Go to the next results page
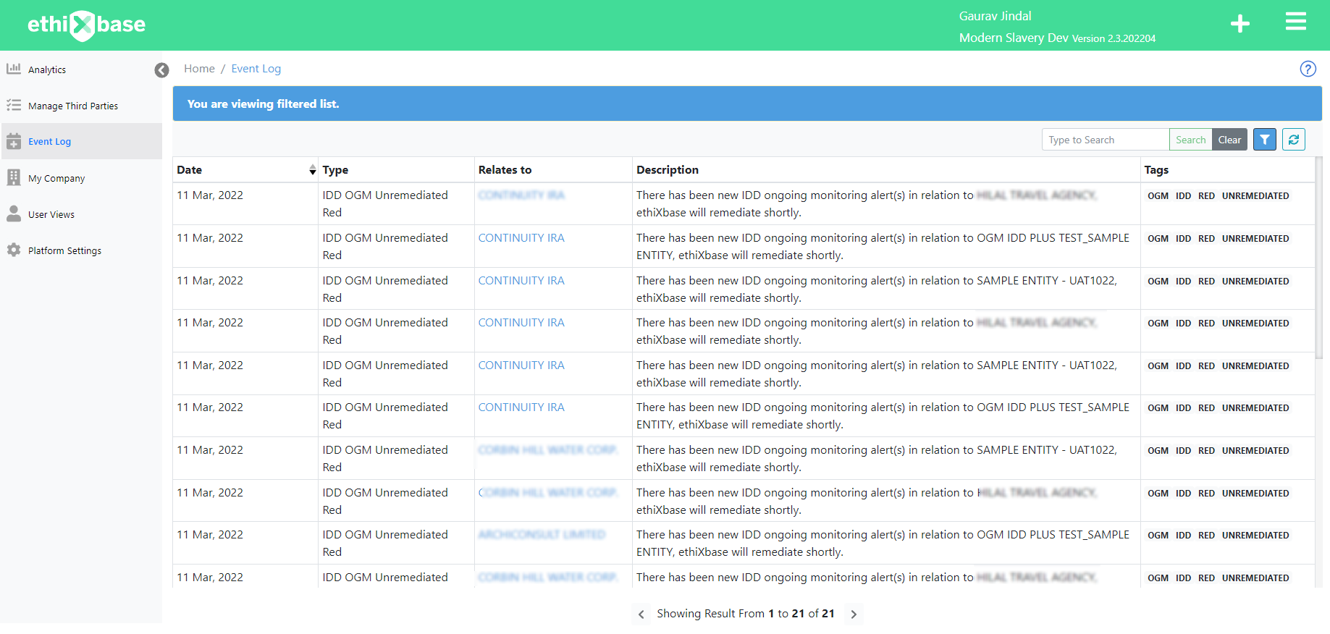Screen dimensions: 1330x634 (854, 614)
